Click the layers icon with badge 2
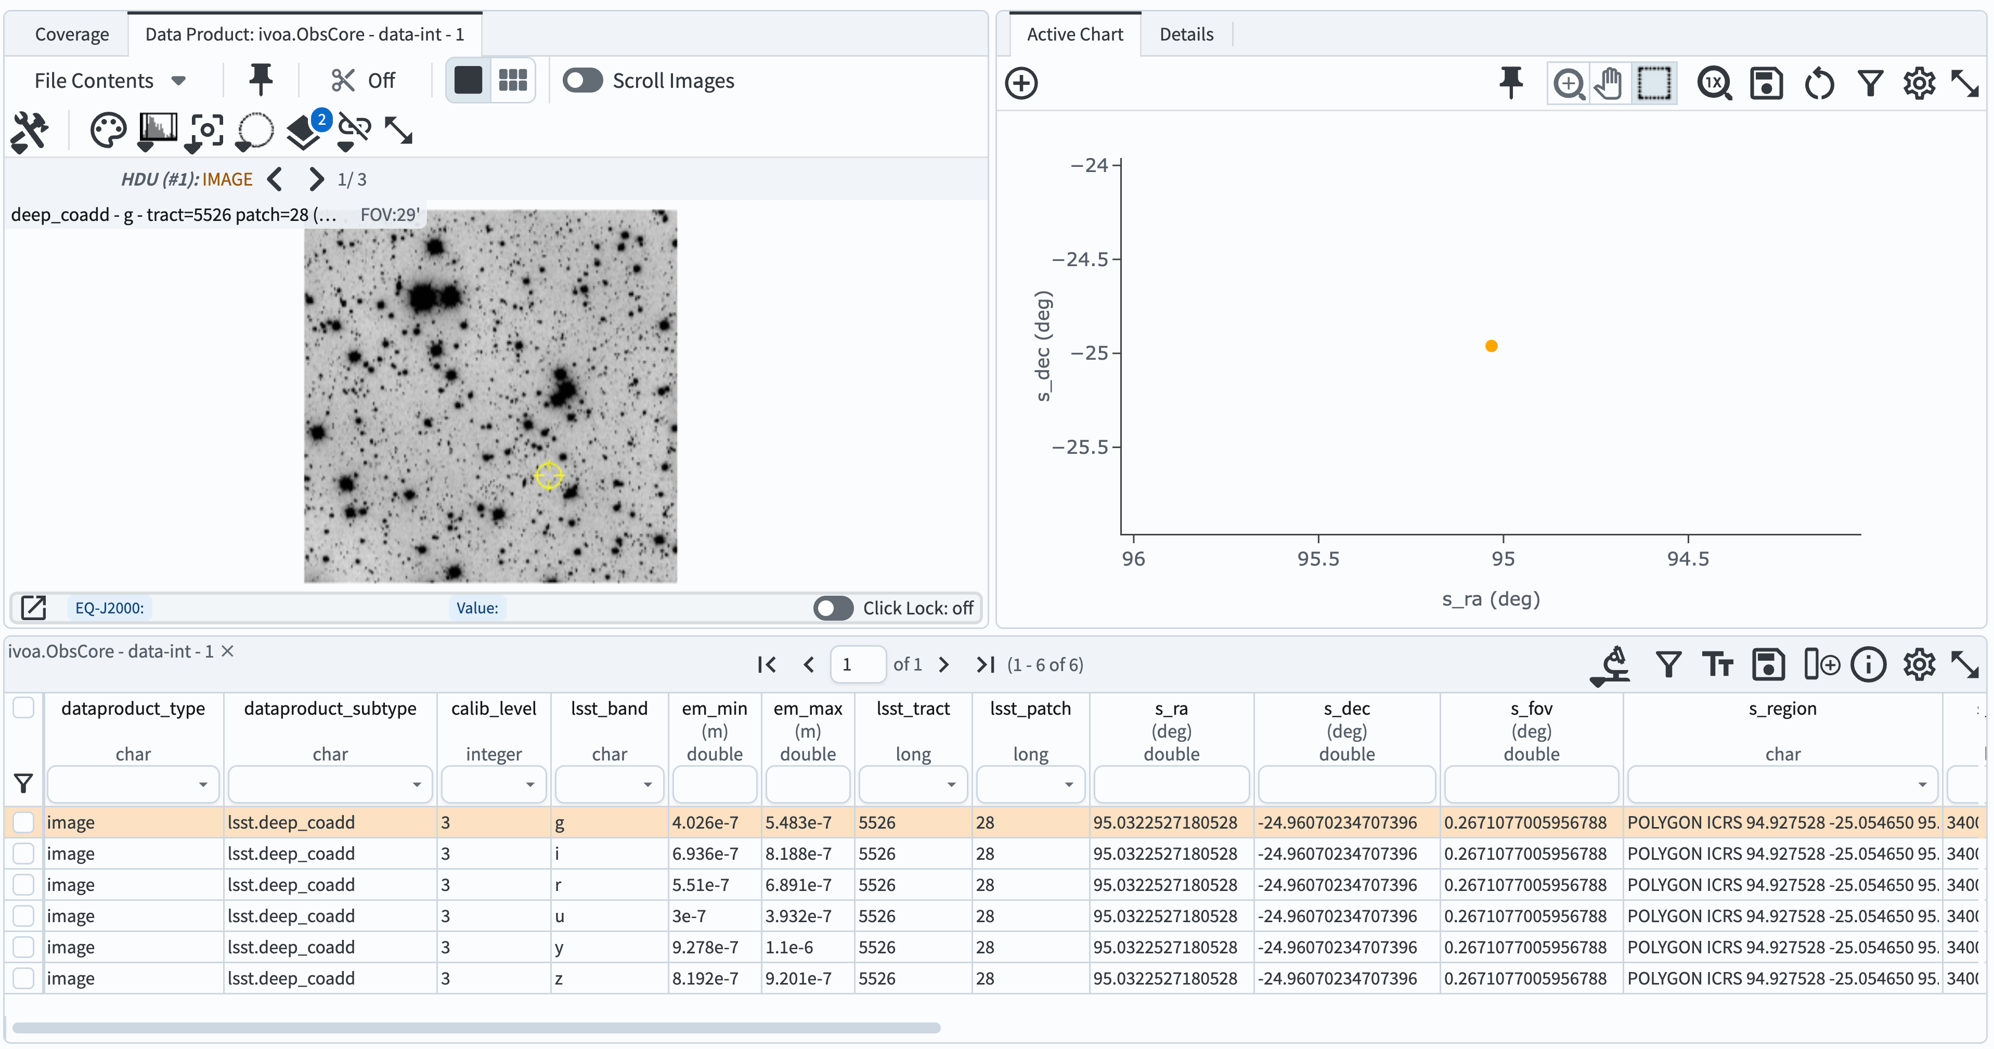The image size is (1994, 1049). coord(303,132)
